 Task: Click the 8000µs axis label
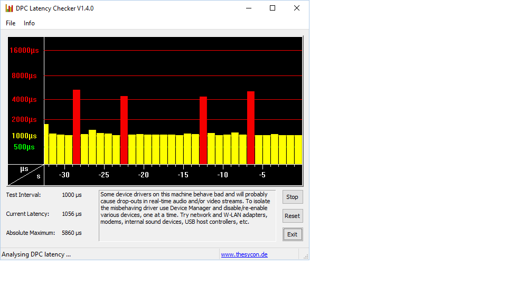(24, 75)
